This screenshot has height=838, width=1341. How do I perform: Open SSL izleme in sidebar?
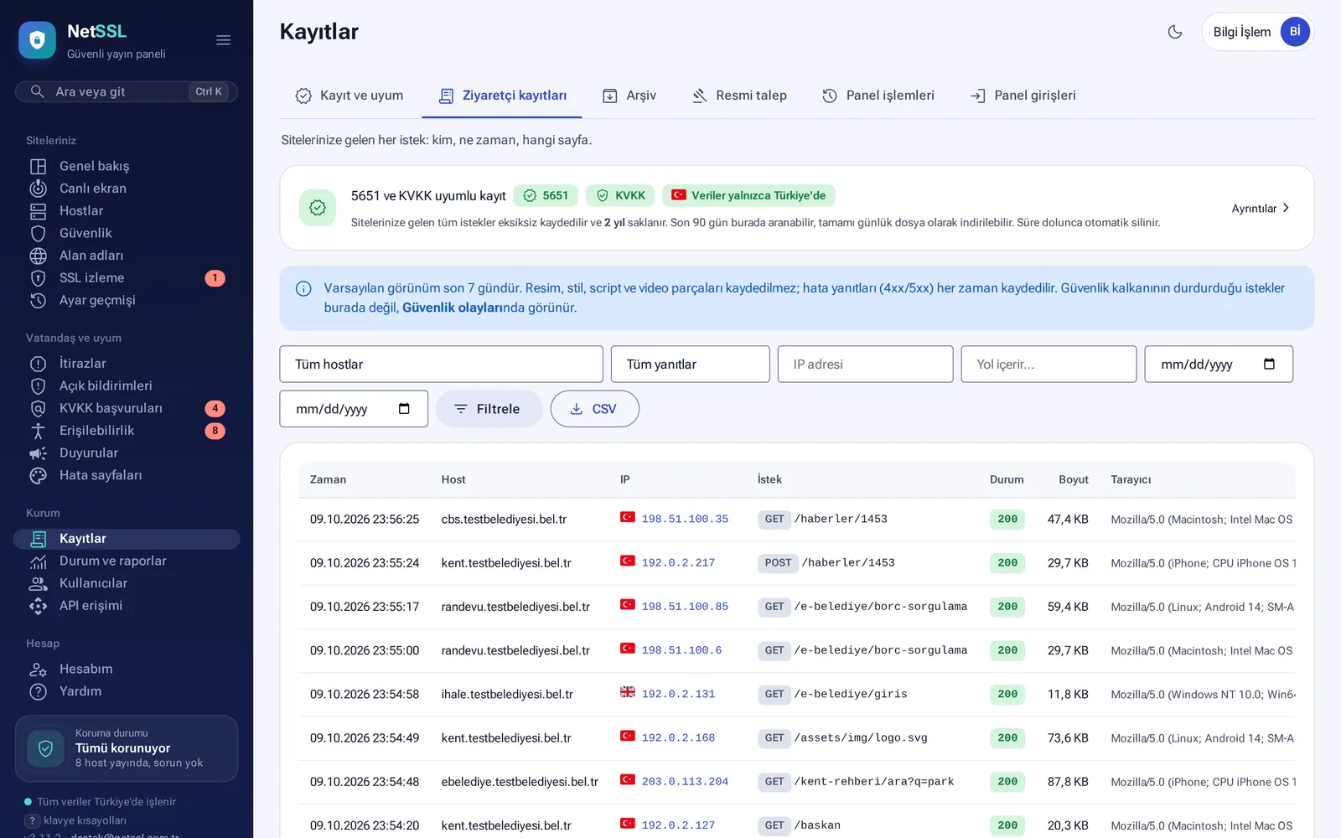pos(127,278)
